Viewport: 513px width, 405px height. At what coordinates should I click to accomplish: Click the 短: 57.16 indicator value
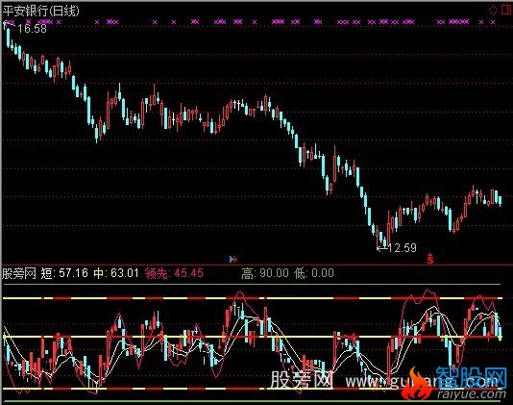click(64, 273)
